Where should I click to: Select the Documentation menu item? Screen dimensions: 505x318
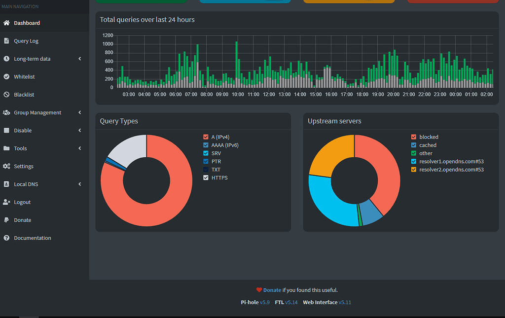[x=44, y=238]
